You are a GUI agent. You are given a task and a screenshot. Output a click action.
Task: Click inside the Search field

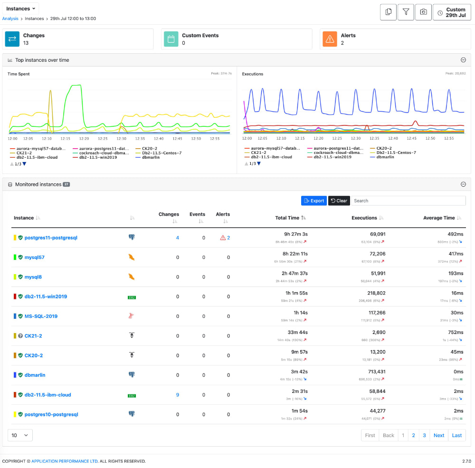point(408,201)
